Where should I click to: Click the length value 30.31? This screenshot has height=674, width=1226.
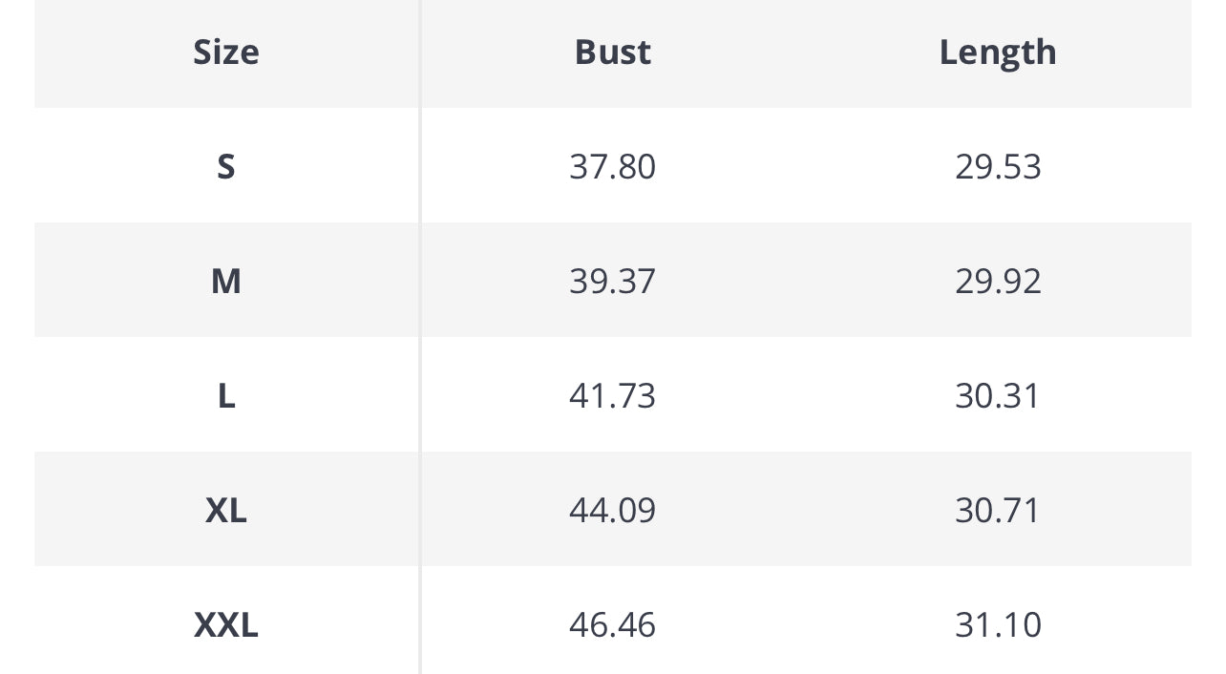997,395
